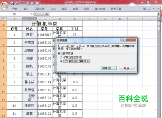This screenshot has width=162, height=118.
Task: Close the 排序提醒 dialog with X
Action: [x=131, y=40]
